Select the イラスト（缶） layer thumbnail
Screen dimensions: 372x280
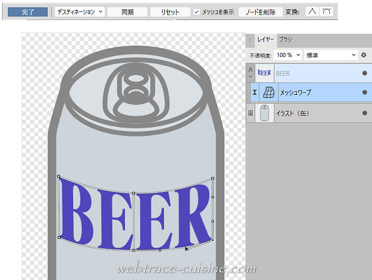pyautogui.click(x=264, y=113)
